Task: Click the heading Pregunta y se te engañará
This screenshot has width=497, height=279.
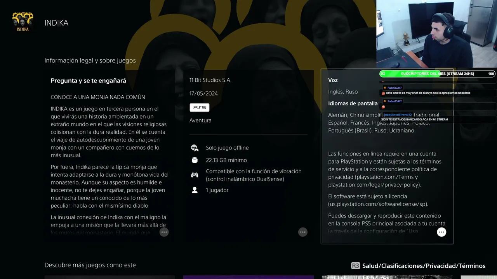Action: click(89, 81)
